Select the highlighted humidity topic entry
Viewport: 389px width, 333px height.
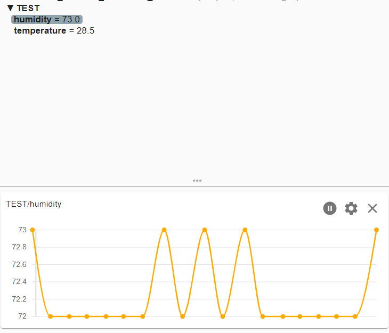47,19
